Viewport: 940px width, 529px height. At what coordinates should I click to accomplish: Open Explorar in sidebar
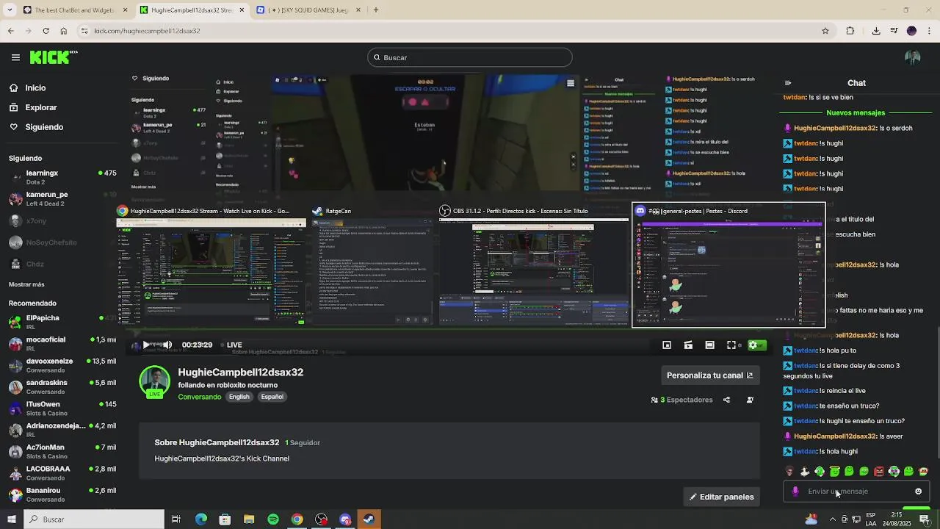point(32,107)
